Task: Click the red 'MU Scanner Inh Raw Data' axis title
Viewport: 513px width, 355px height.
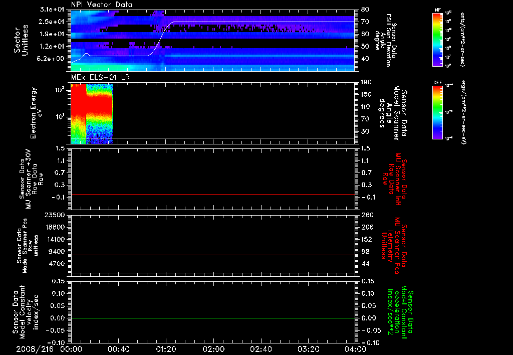Action: (x=395, y=179)
